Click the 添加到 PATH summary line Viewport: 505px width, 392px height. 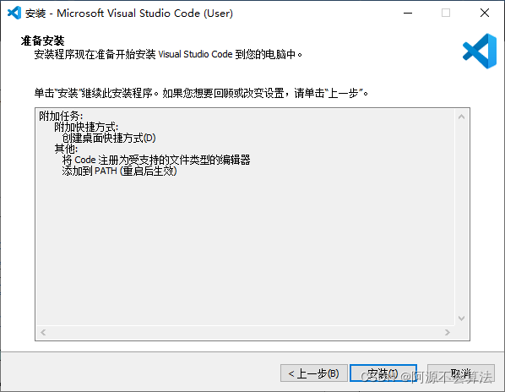[x=119, y=171]
